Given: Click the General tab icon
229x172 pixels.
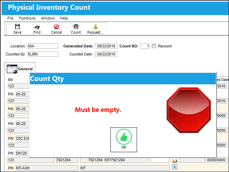Looking at the screenshot, I should coord(12,69).
